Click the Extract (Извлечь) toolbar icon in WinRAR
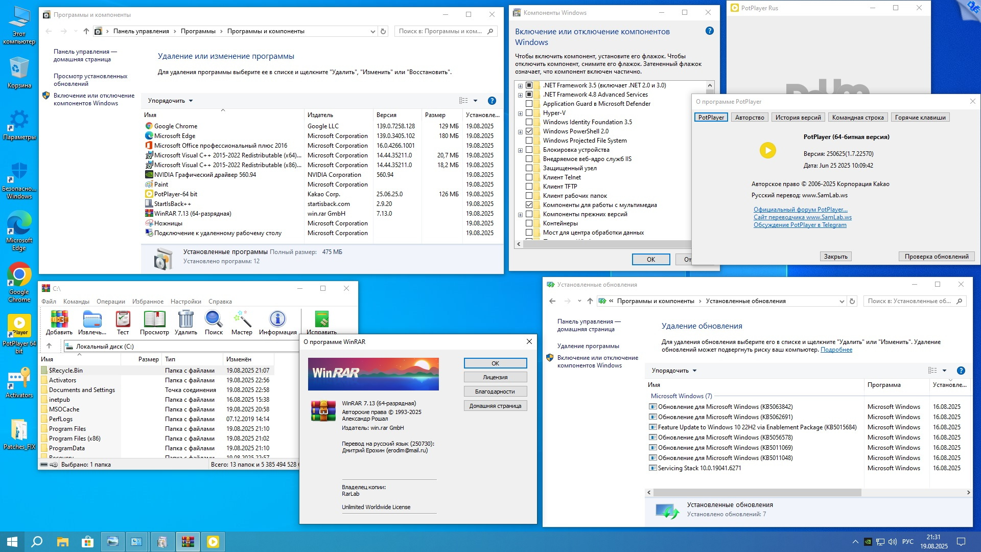This screenshot has height=552, width=981. (92, 319)
